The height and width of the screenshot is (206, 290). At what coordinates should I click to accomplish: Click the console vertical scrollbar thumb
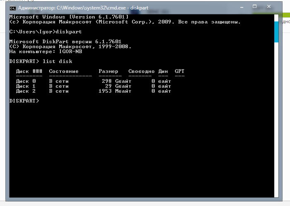(x=276, y=32)
